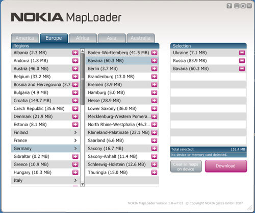The image size is (255, 213).
Task: Select Ukraine (7.1 MB) in Selection
Action: point(190,53)
